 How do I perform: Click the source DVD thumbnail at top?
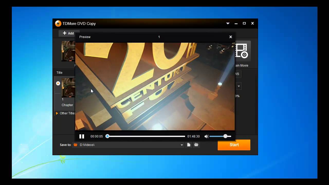click(68, 51)
